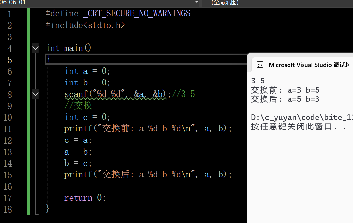Click the D:\c_yuyan\code path line
This screenshot has height=223, width=353.
(x=302, y=117)
